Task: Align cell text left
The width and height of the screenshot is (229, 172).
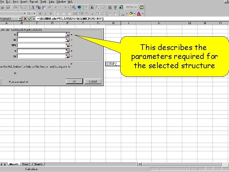Action: click(x=58, y=14)
